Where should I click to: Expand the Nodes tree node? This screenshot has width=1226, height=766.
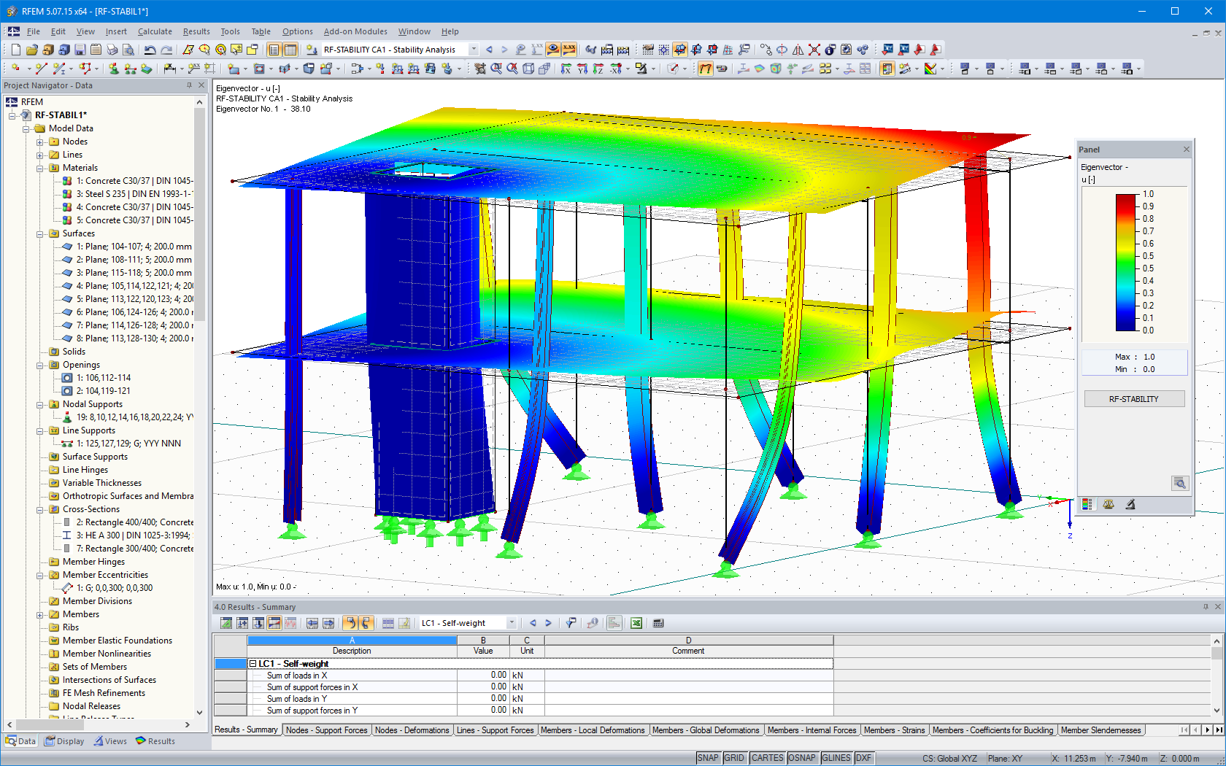pyautogui.click(x=40, y=142)
